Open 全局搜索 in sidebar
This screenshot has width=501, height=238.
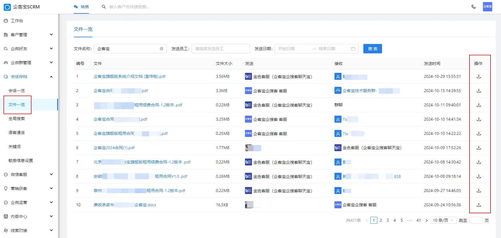(17, 119)
